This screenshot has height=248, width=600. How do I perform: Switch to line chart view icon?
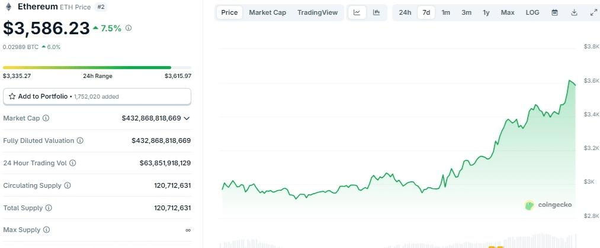click(x=357, y=12)
